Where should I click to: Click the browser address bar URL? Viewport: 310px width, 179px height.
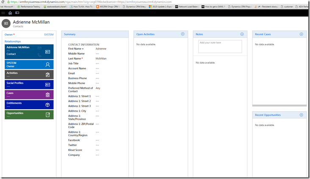click(91, 2)
